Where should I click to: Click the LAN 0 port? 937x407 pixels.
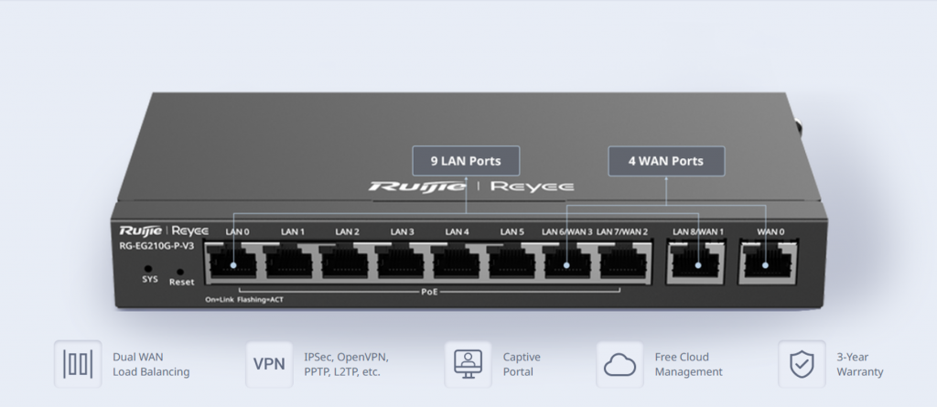(x=232, y=262)
